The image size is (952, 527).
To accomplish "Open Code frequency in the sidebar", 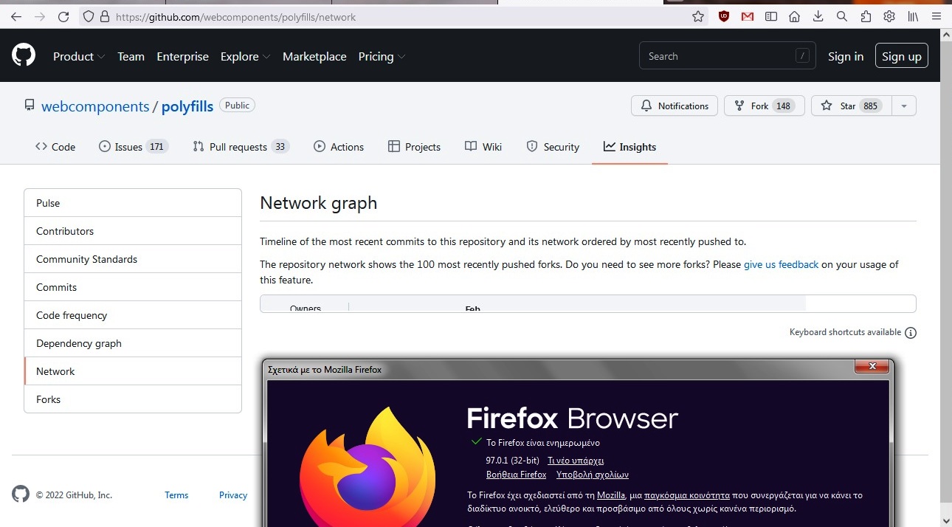I will click(x=133, y=315).
